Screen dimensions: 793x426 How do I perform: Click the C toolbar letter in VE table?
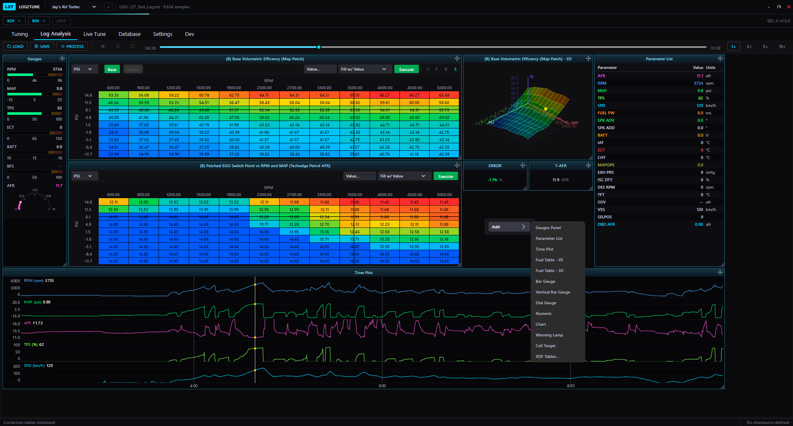[446, 69]
